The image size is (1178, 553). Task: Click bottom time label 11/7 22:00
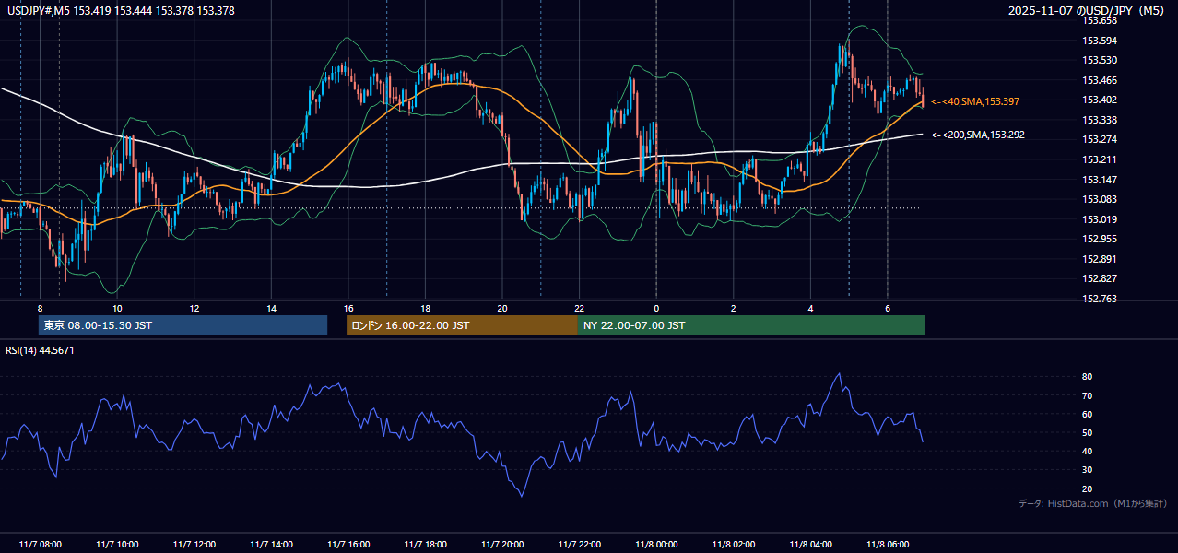click(579, 544)
